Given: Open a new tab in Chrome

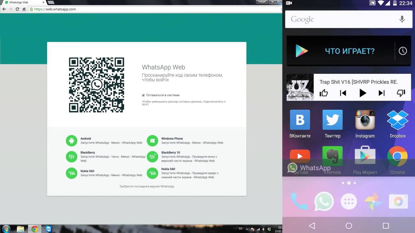Looking at the screenshot, I should tap(51, 2).
